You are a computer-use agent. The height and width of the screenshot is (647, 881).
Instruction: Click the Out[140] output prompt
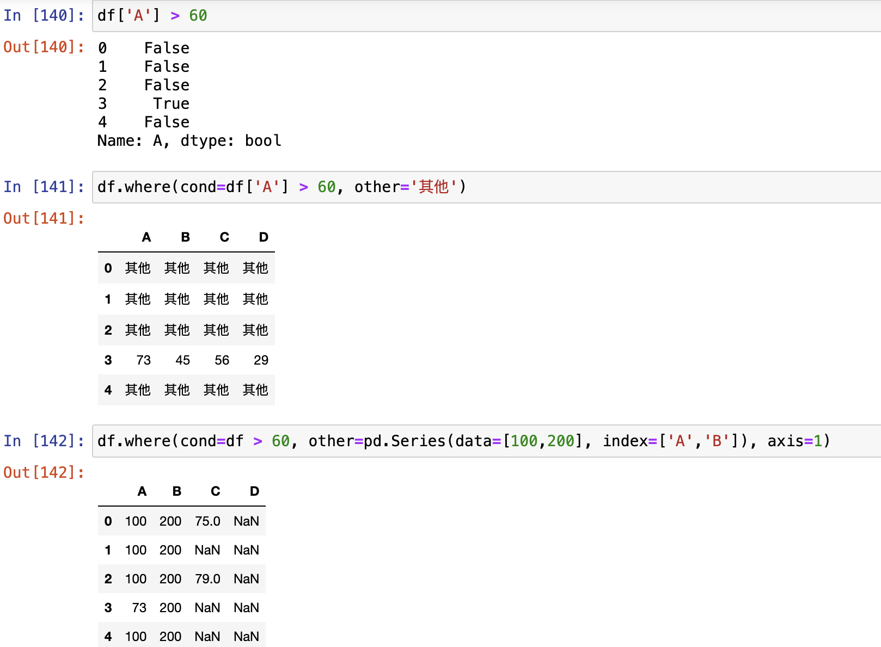pyautogui.click(x=44, y=47)
